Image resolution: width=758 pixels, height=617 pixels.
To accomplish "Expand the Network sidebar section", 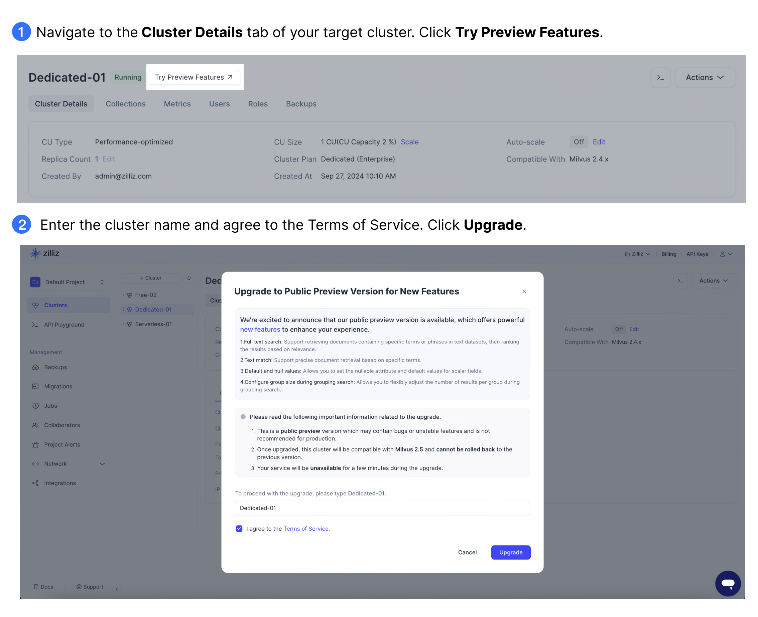I will click(x=102, y=464).
